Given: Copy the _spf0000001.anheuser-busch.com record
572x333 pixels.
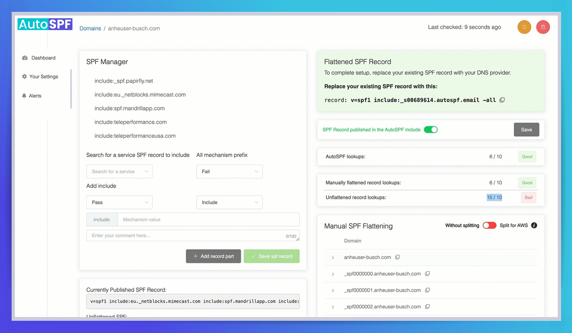Looking at the screenshot, I should [x=427, y=290].
